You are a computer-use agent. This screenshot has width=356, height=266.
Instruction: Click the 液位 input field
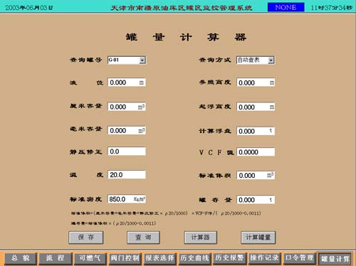pyautogui.click(x=127, y=83)
